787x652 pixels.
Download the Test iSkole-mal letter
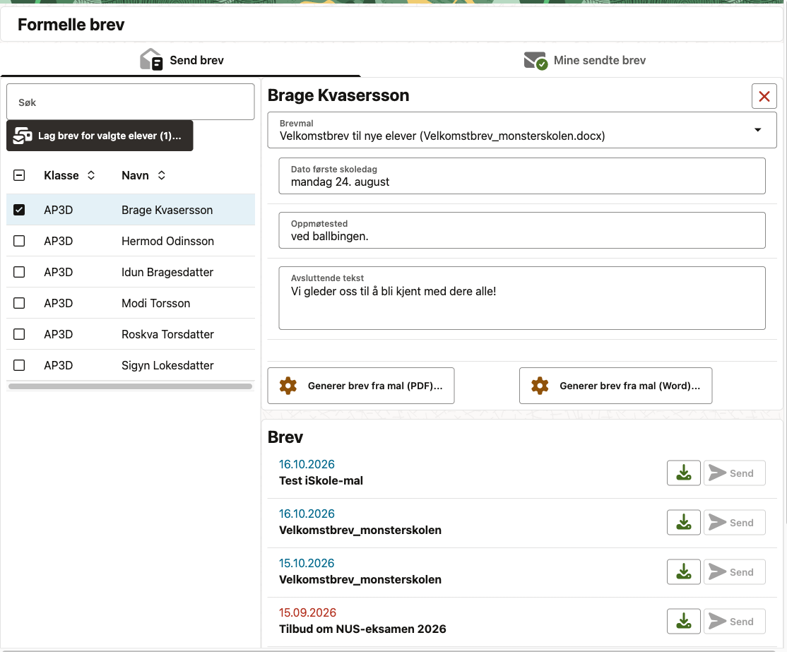[683, 473]
